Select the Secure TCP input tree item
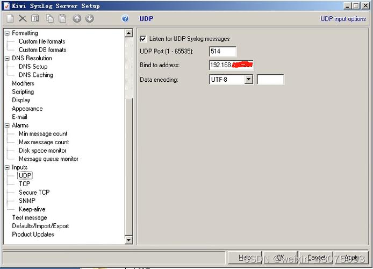This screenshot has width=373, height=269. (x=34, y=193)
